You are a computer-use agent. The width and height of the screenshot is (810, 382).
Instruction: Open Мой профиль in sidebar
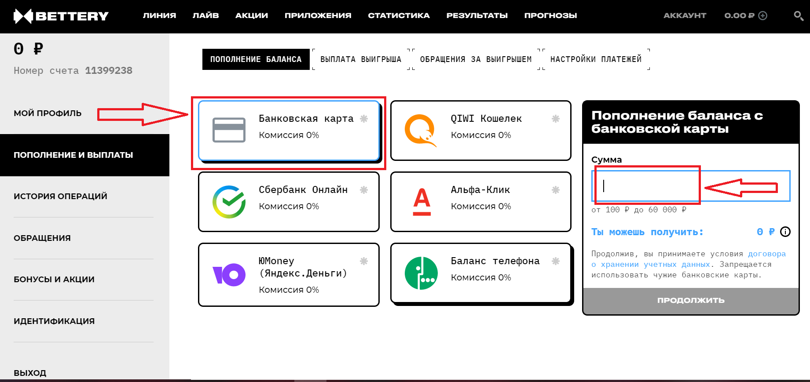click(48, 113)
